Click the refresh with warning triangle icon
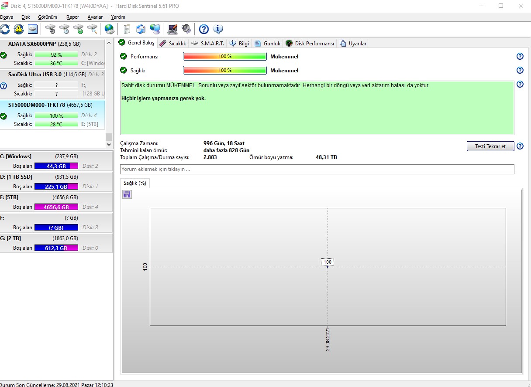Screen dimensions: 531x387 (x=19, y=29)
